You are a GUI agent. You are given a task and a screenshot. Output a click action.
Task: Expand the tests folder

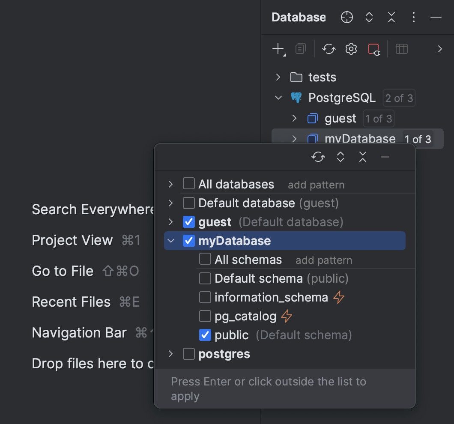point(277,77)
